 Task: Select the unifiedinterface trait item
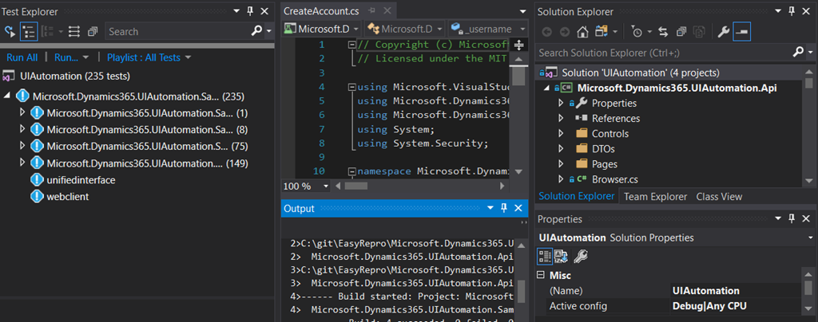[x=81, y=180]
